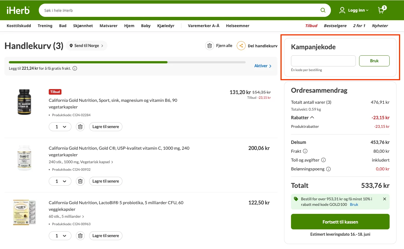
Task: Open the Kosttilskudd menu
Action: pyautogui.click(x=19, y=26)
